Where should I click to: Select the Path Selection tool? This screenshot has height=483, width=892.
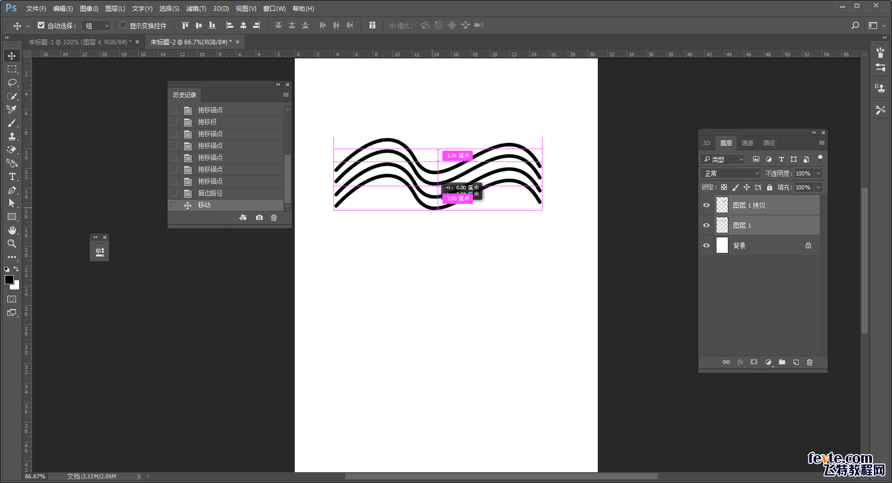tap(11, 203)
